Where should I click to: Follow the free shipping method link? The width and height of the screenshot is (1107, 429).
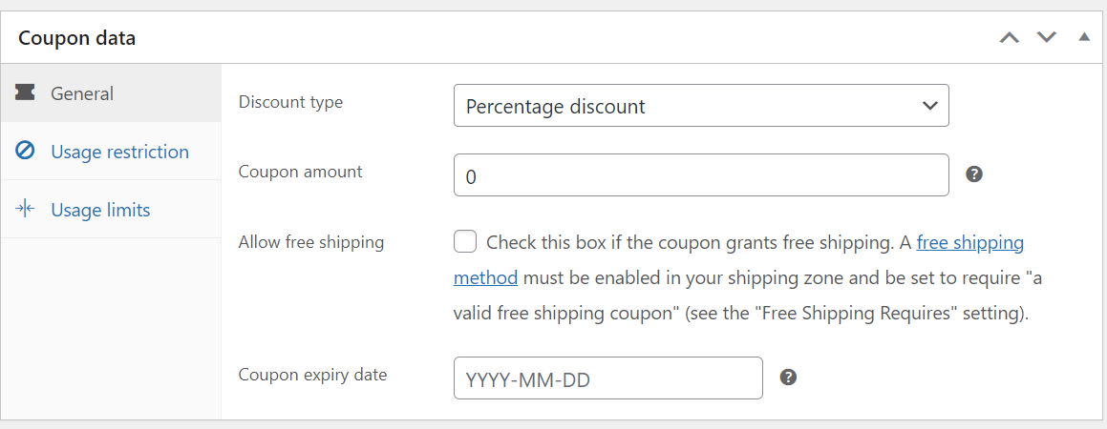pos(969,243)
